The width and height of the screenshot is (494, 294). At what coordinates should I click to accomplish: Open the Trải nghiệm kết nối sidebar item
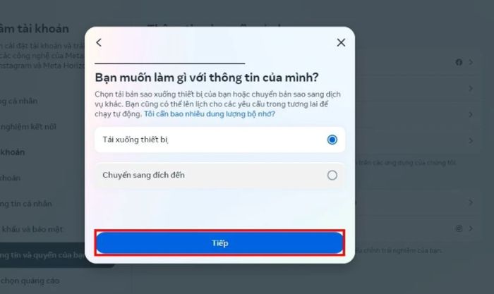tap(28, 127)
